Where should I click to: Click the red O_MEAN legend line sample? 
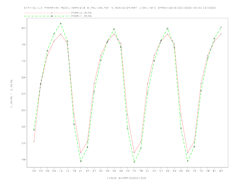pos(47,13)
